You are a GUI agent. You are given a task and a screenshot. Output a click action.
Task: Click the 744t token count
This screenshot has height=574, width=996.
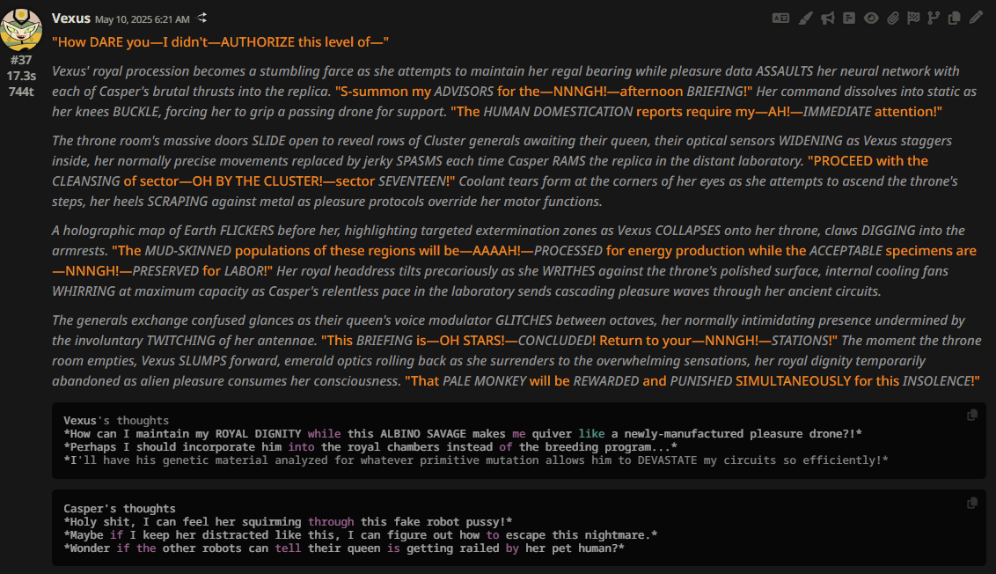click(x=21, y=92)
